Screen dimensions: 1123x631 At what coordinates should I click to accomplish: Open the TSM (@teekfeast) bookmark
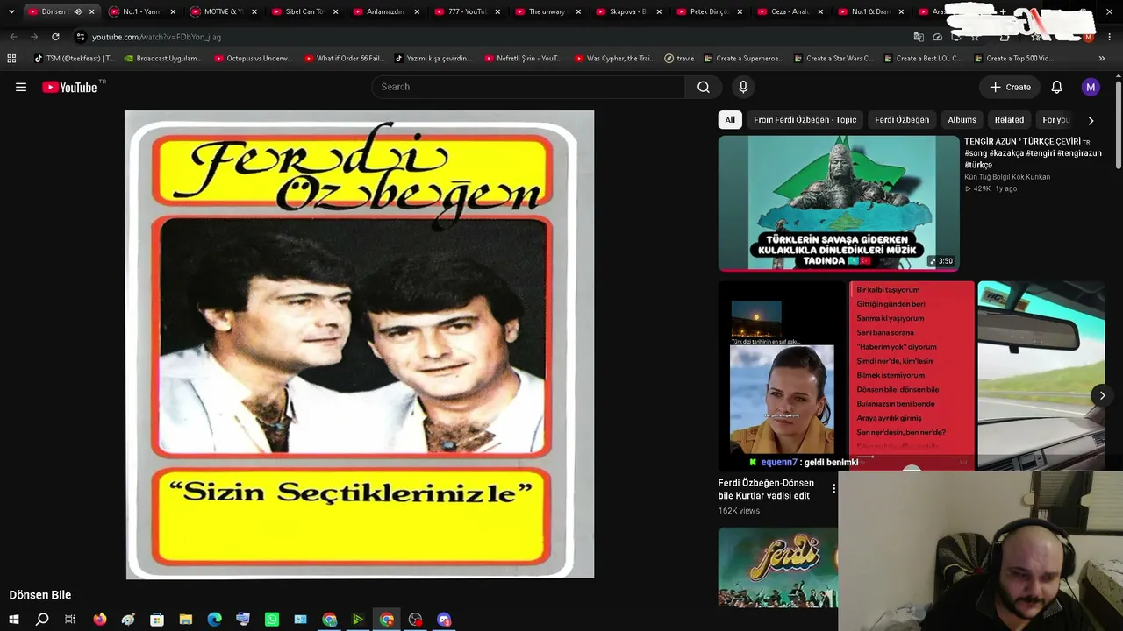(x=74, y=59)
